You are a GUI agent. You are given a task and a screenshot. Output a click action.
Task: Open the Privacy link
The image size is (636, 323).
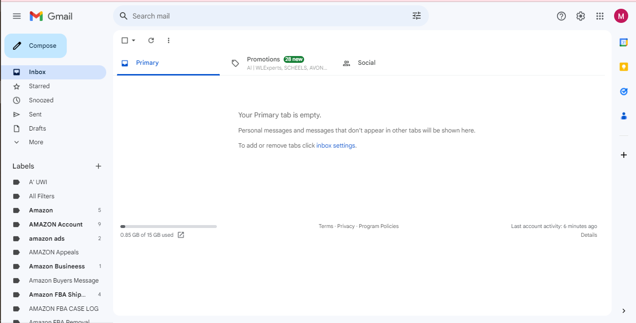pyautogui.click(x=346, y=226)
